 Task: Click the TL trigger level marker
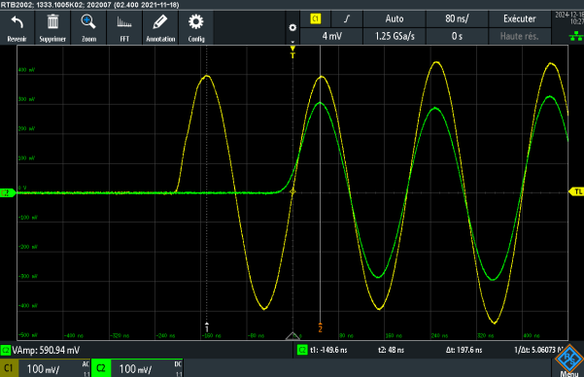pyautogui.click(x=577, y=191)
